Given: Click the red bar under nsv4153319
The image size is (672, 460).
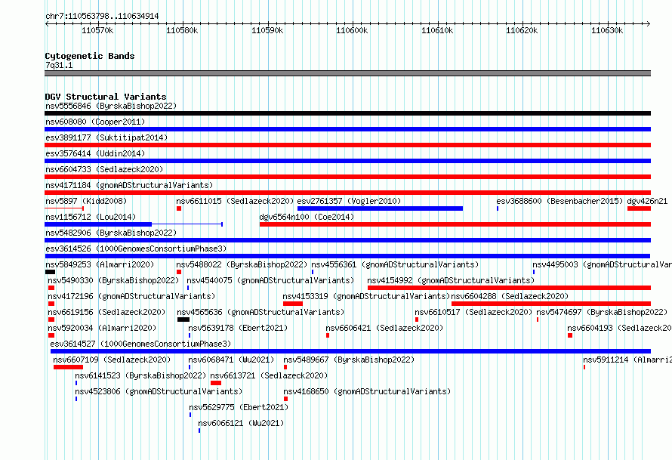Looking at the screenshot, I should [x=293, y=304].
